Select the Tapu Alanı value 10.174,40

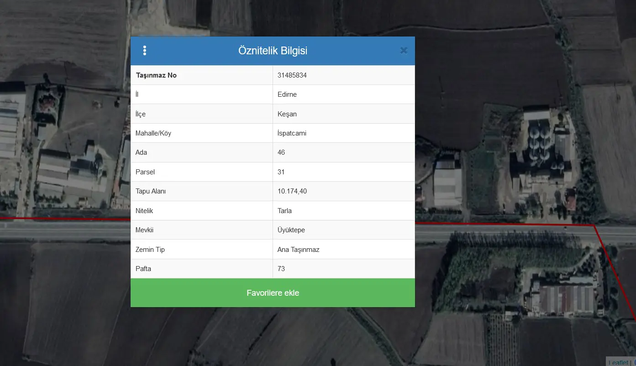(292, 191)
